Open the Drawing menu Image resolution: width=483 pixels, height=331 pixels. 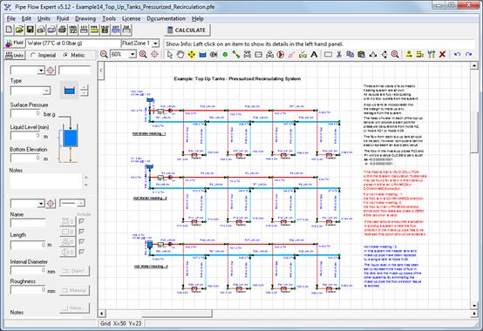coord(85,18)
